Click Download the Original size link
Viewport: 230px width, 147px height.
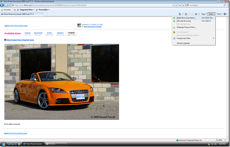pyautogui.click(x=20, y=40)
